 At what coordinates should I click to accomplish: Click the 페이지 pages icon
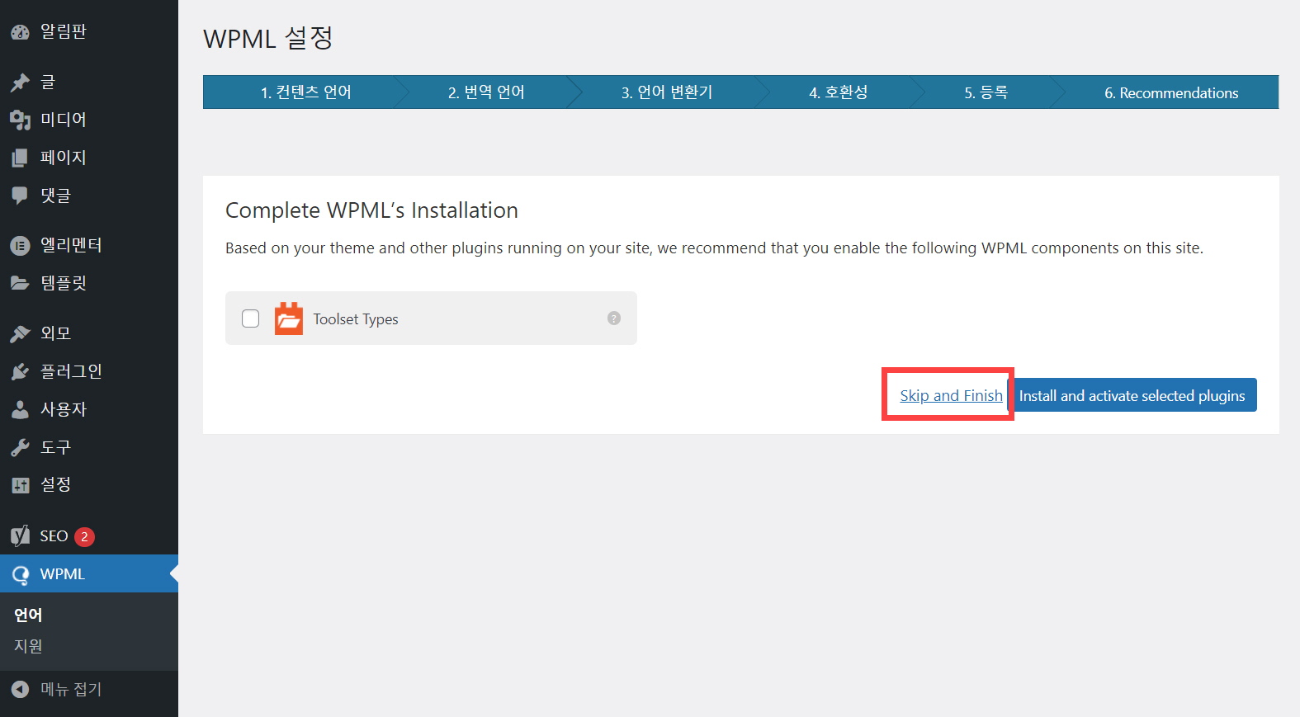[x=20, y=158]
